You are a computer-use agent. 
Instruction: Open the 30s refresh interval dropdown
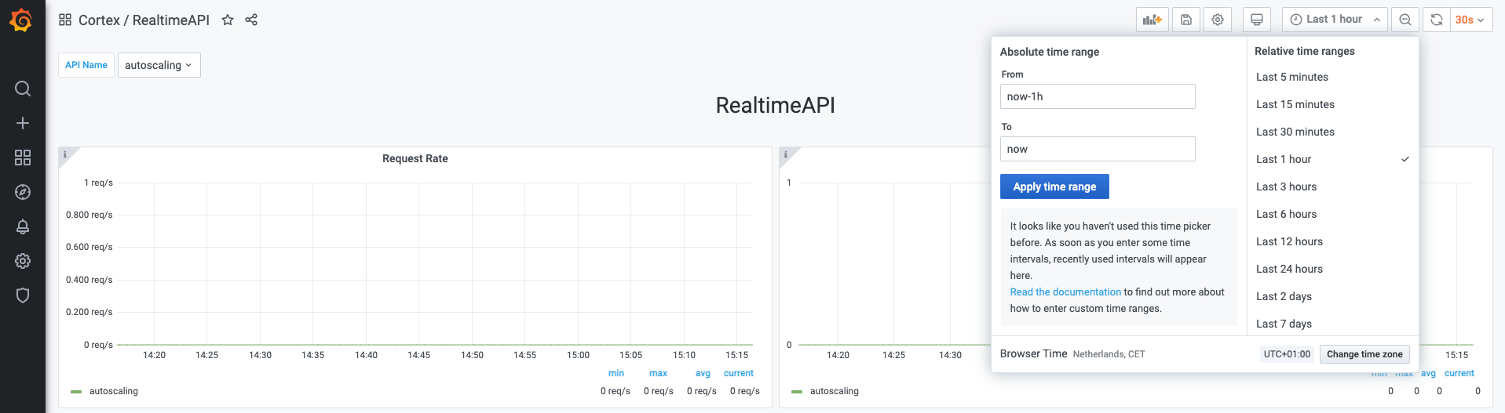1470,20
